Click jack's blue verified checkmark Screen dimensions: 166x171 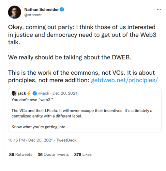[x=35, y=93]
